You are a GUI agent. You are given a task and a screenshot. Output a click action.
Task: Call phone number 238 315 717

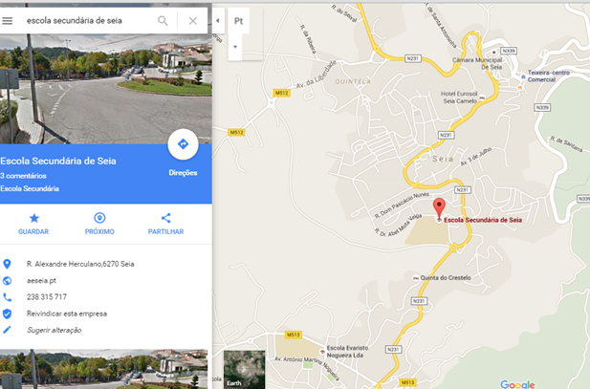tap(47, 297)
